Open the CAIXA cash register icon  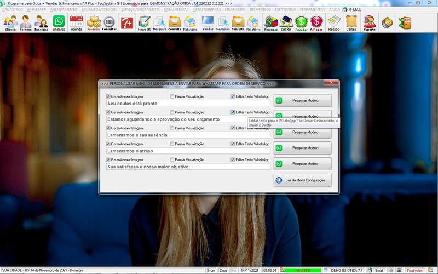coord(286,22)
